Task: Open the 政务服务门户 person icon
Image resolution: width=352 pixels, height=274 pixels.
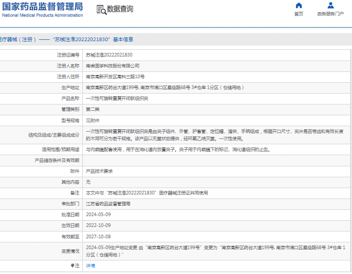Action: click(x=330, y=5)
